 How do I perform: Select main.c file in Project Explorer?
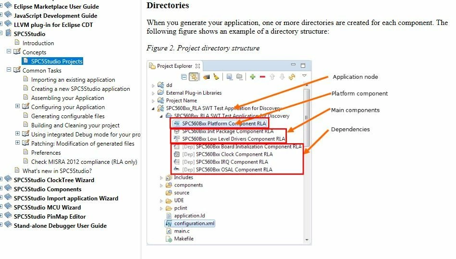182,231
